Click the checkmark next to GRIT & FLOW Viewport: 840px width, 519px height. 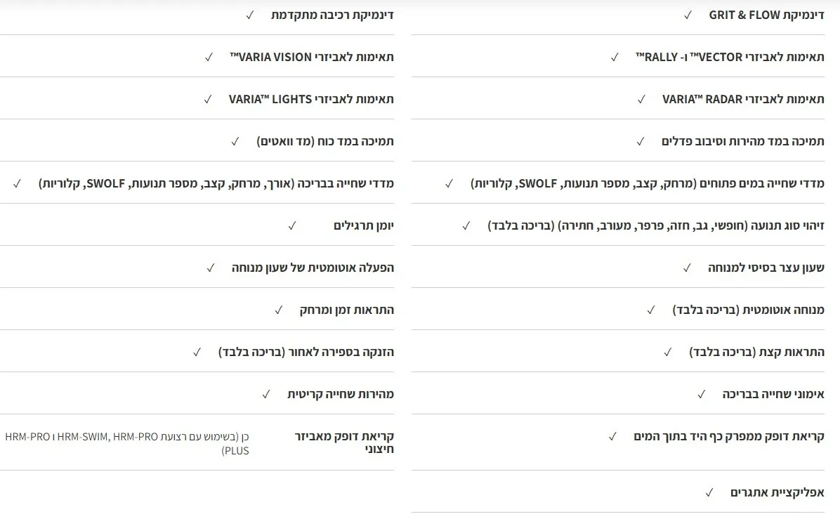point(688,15)
